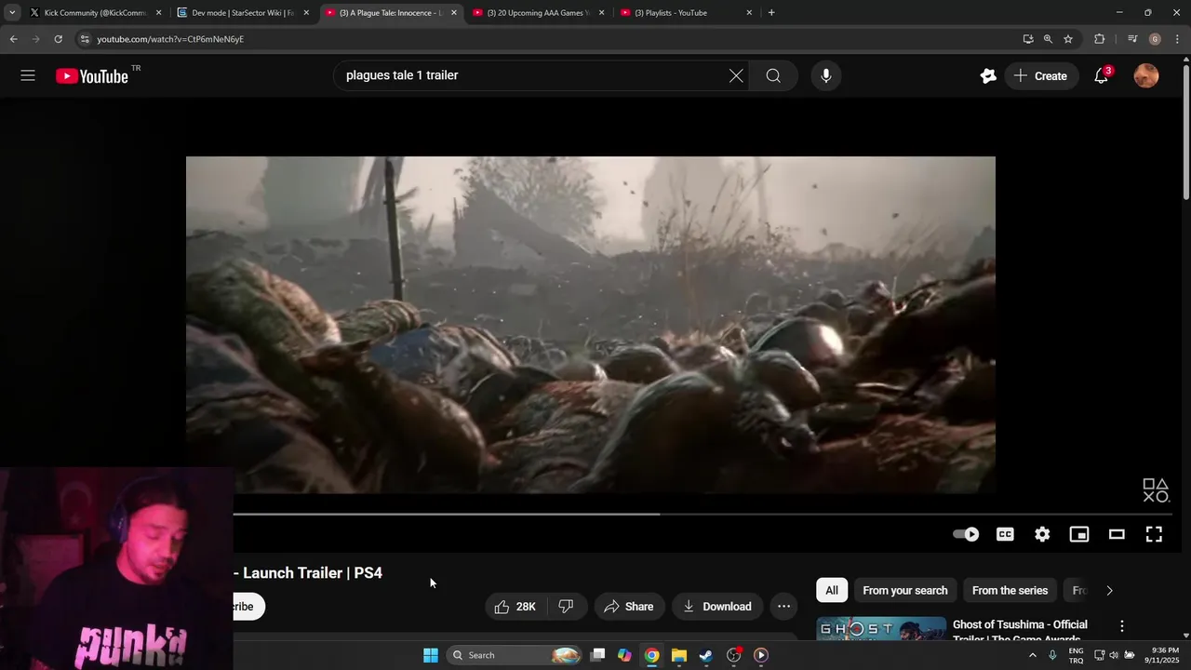The height and width of the screenshot is (670, 1191).
Task: Open the tab search dropdown
Action: pos(12,13)
